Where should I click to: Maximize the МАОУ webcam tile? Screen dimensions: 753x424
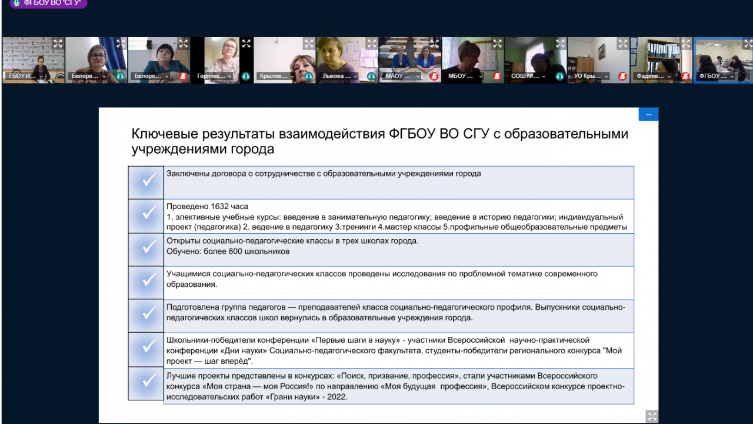tap(435, 43)
